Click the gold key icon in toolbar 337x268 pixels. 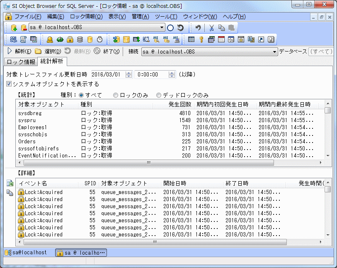(x=201, y=39)
